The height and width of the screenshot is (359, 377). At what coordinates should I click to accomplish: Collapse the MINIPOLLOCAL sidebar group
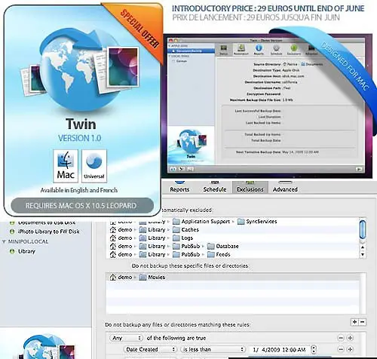pos(4,241)
